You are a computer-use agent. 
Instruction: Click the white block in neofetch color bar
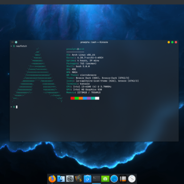click(x=97, y=98)
